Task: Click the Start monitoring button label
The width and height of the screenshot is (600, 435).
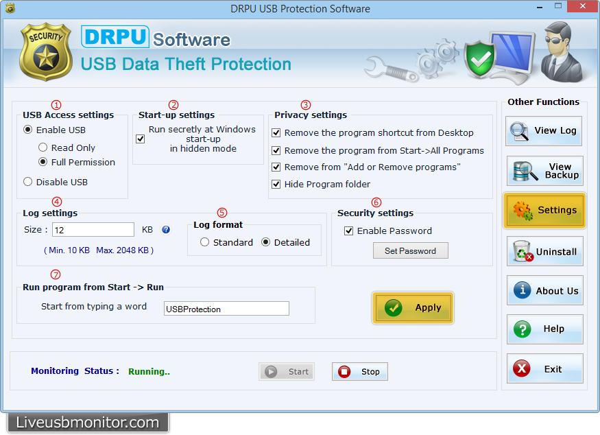Action: tap(298, 371)
